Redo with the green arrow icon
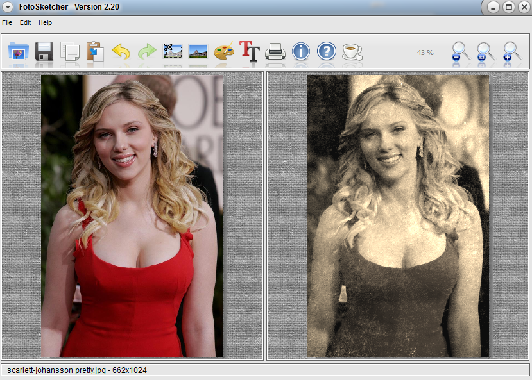This screenshot has height=380, width=532. click(147, 51)
